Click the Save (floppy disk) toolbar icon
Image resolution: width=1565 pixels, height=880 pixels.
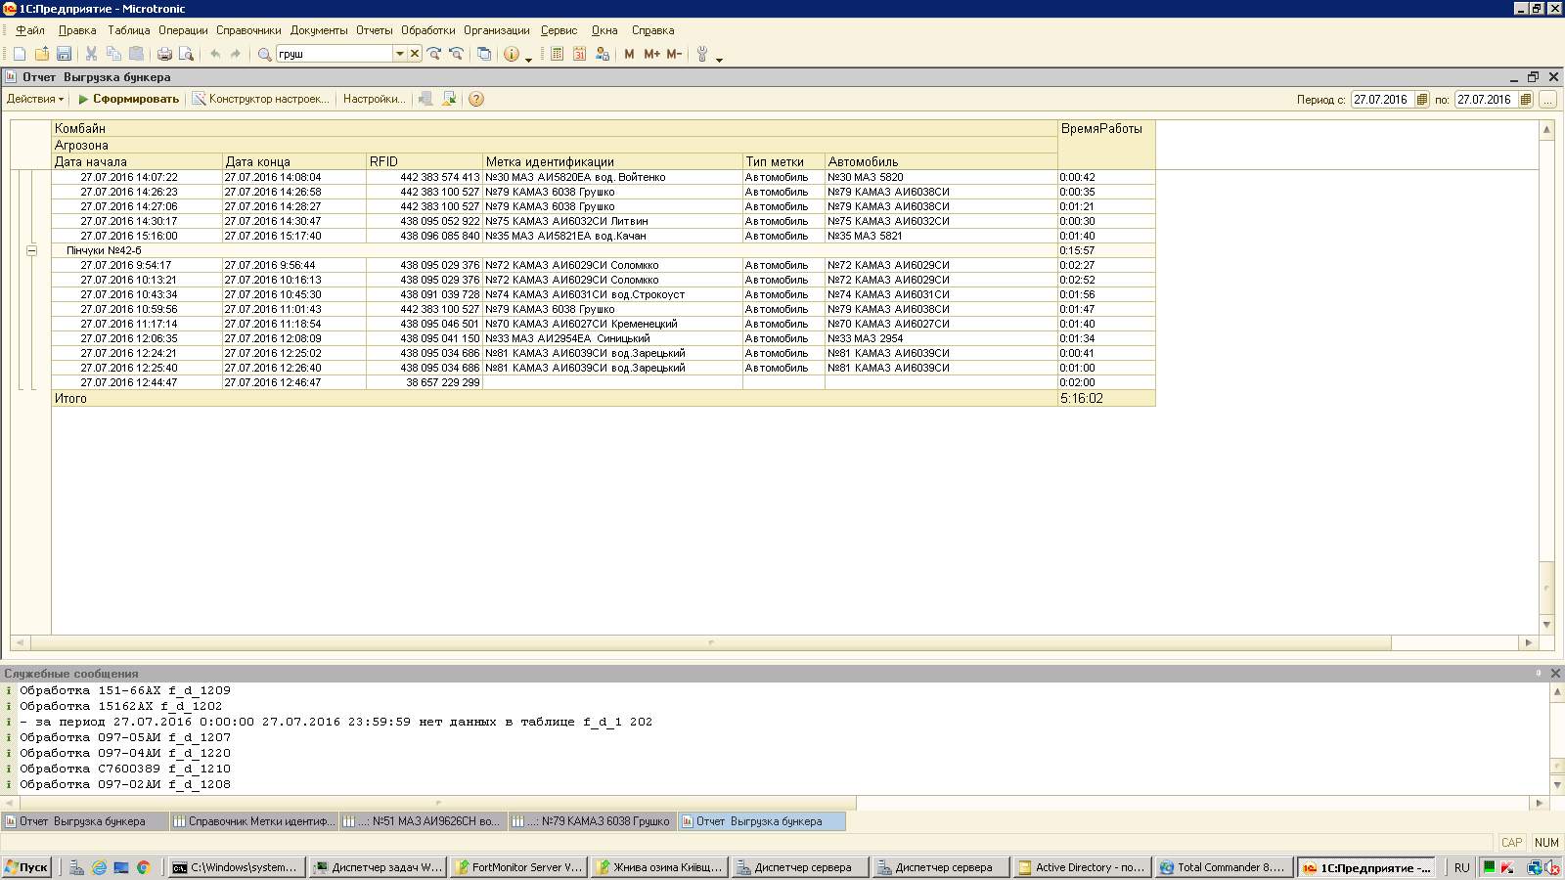click(x=64, y=54)
